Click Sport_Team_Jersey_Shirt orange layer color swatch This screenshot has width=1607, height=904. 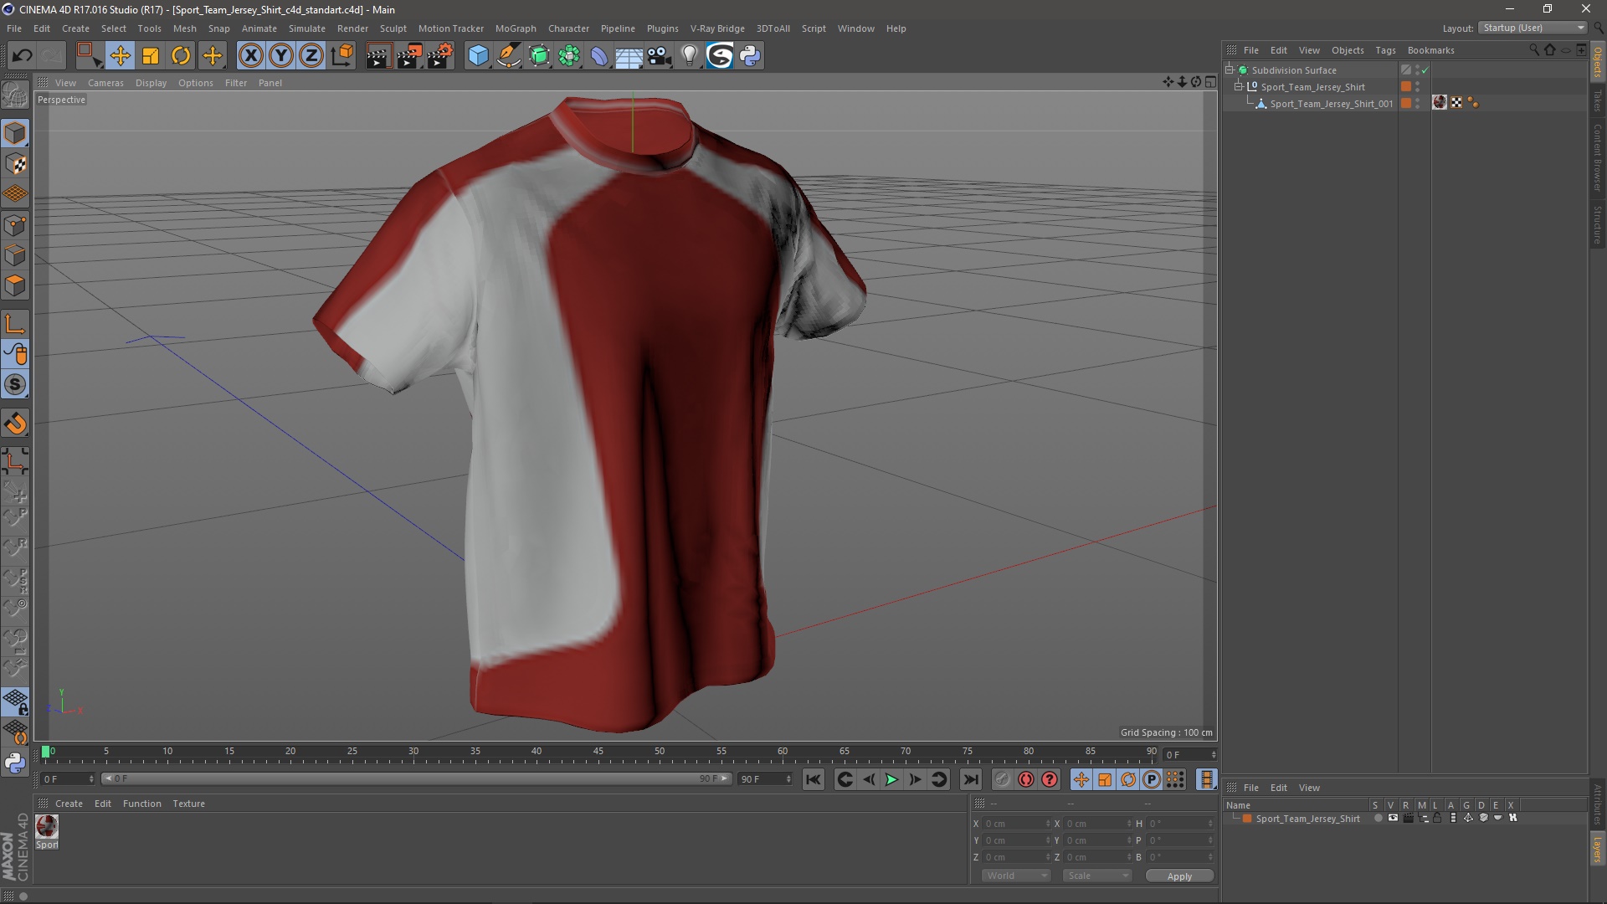pos(1406,87)
